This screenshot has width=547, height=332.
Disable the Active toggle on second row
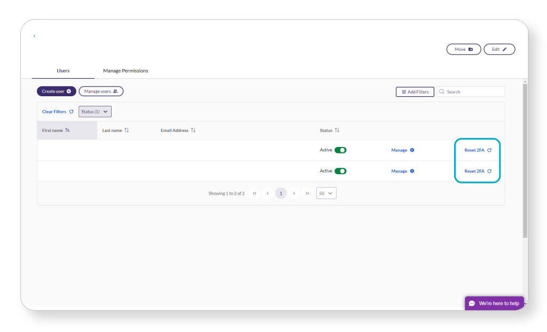tap(340, 171)
